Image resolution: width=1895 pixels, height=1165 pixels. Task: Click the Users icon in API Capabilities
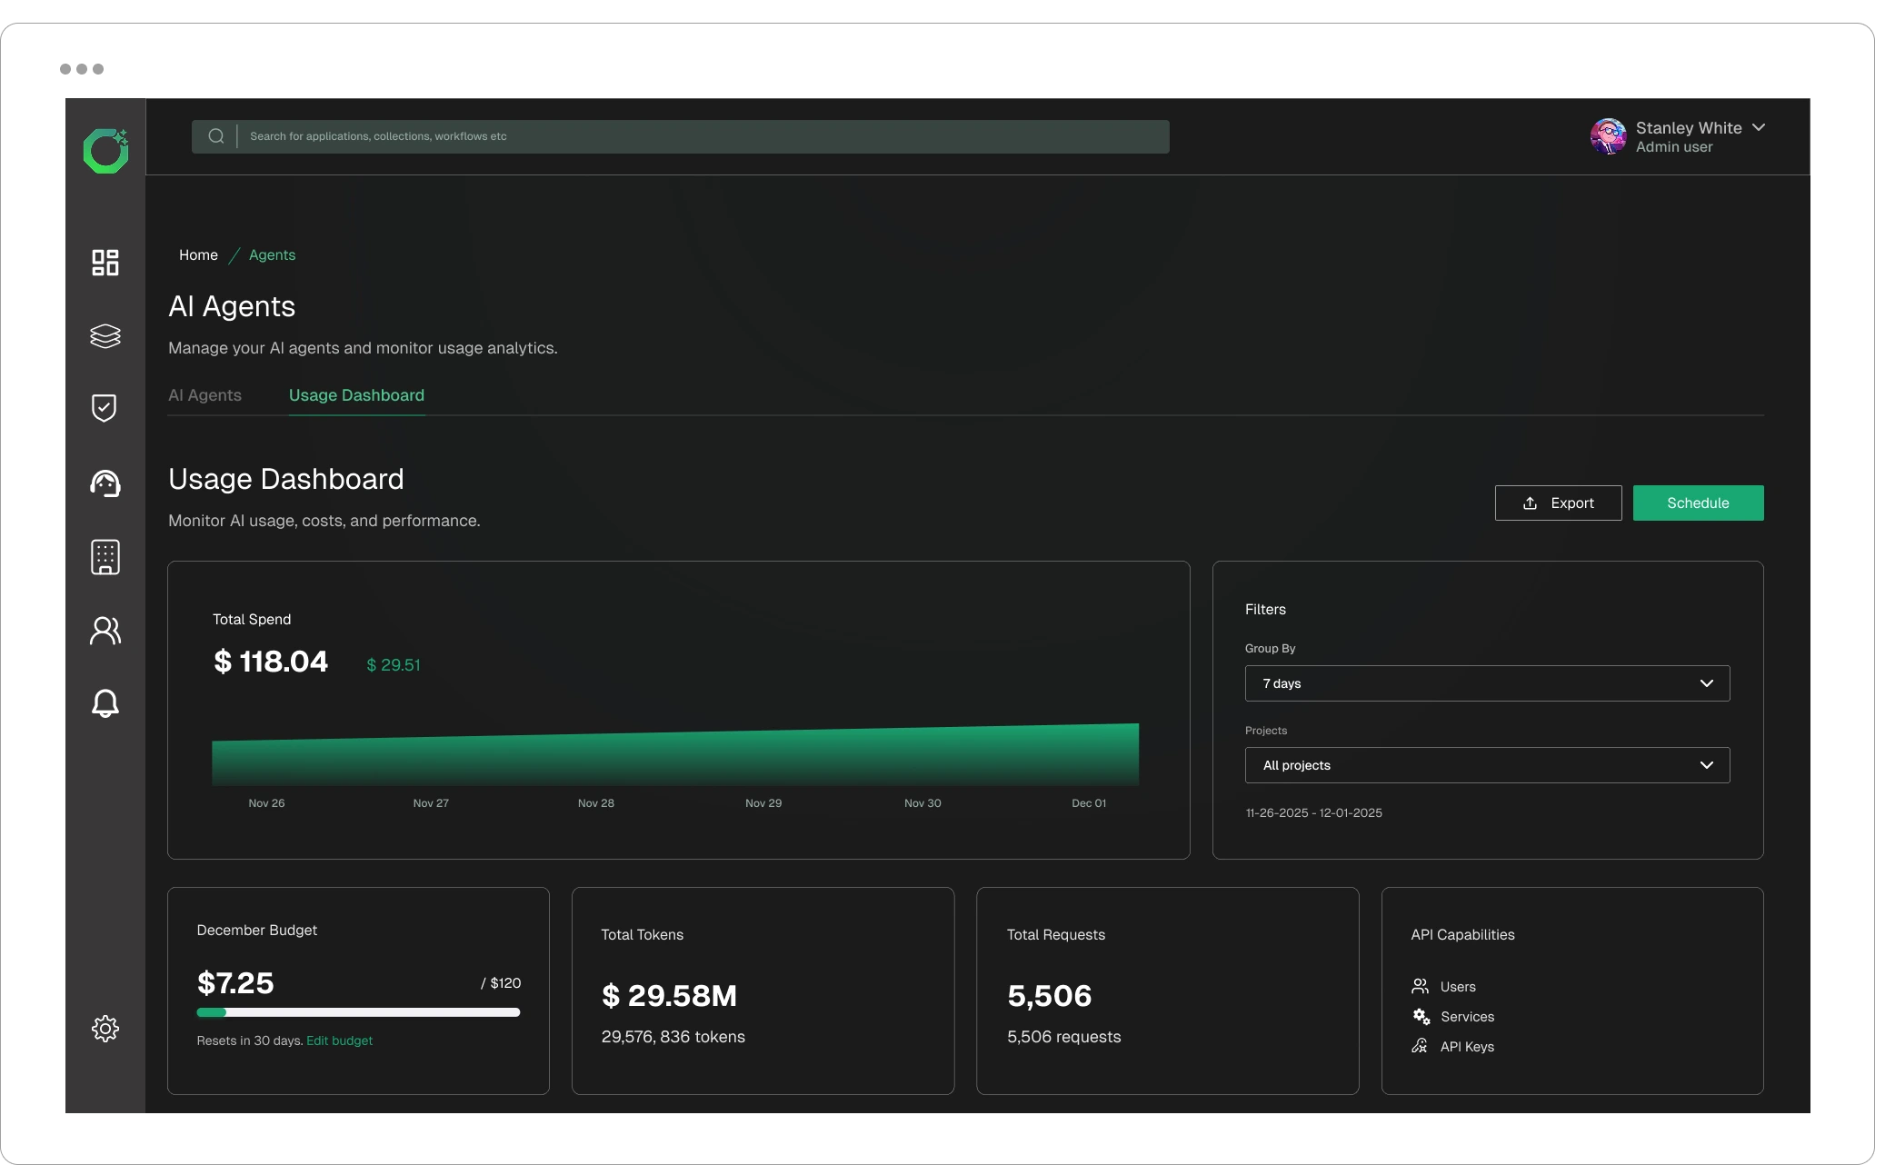(x=1420, y=986)
